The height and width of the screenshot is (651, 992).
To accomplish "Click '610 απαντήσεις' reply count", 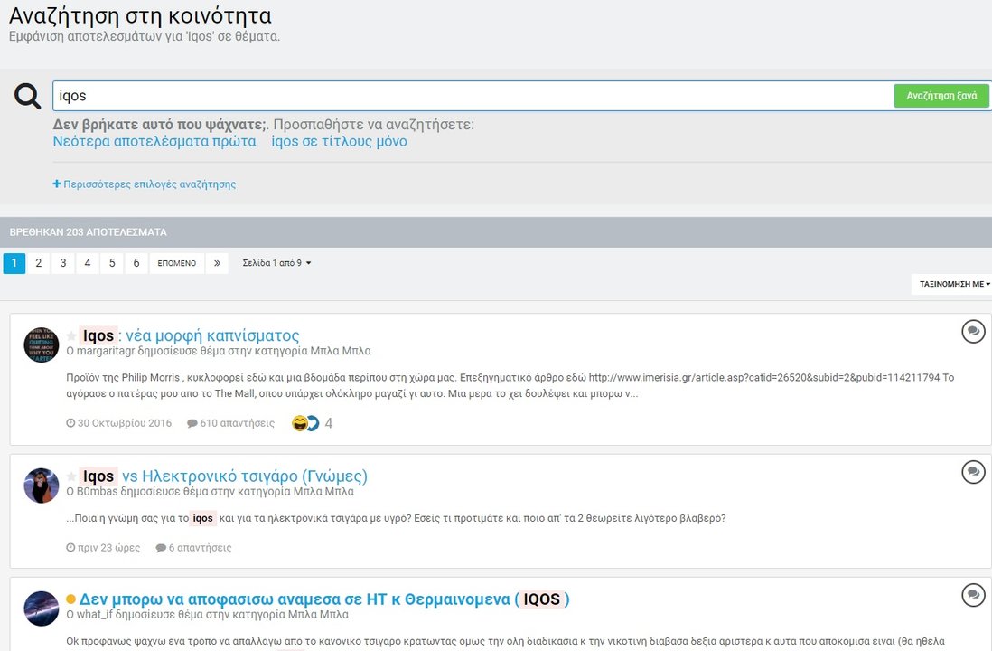I will coord(231,423).
